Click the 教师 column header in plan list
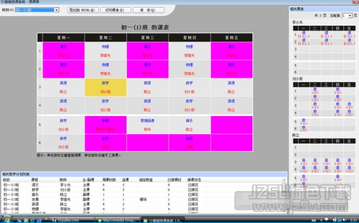 pos(63,180)
